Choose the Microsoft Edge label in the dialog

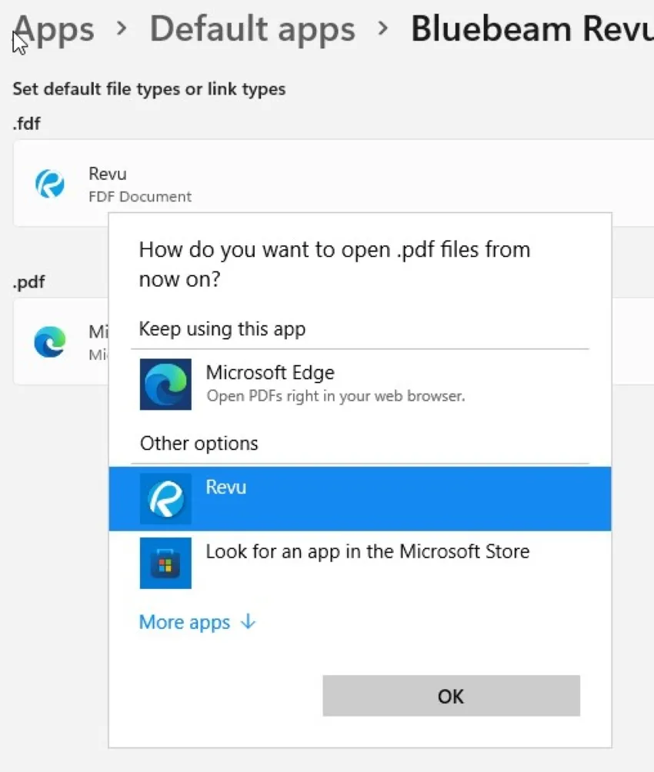click(x=270, y=373)
